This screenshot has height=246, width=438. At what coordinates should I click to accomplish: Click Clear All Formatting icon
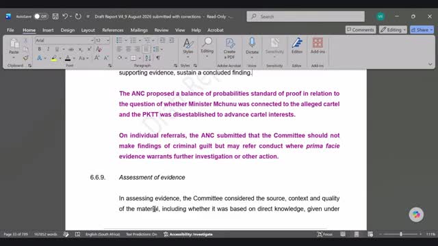click(x=99, y=49)
